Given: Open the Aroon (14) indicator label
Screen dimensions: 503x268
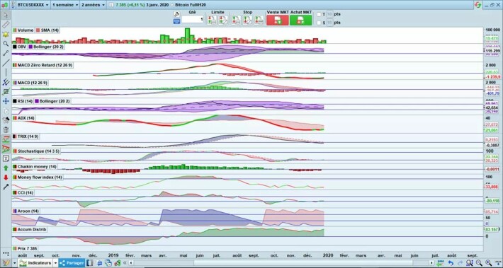Looking at the screenshot, I should tap(26, 211).
